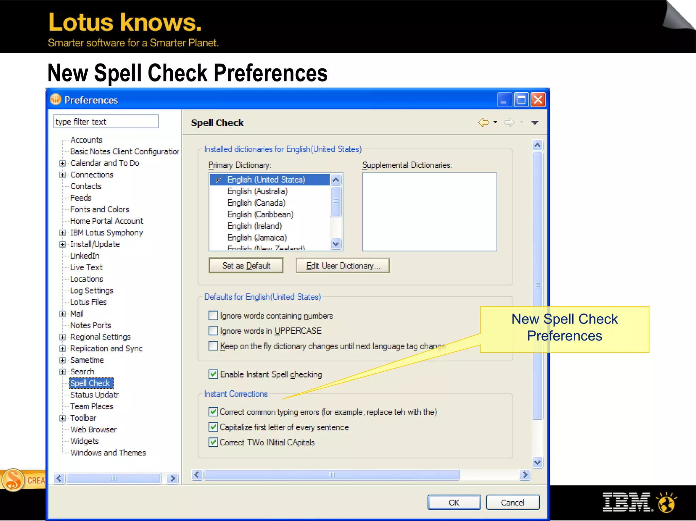Click primary dictionary list scrollbar thumb
The height and width of the screenshot is (521, 696).
click(x=336, y=201)
